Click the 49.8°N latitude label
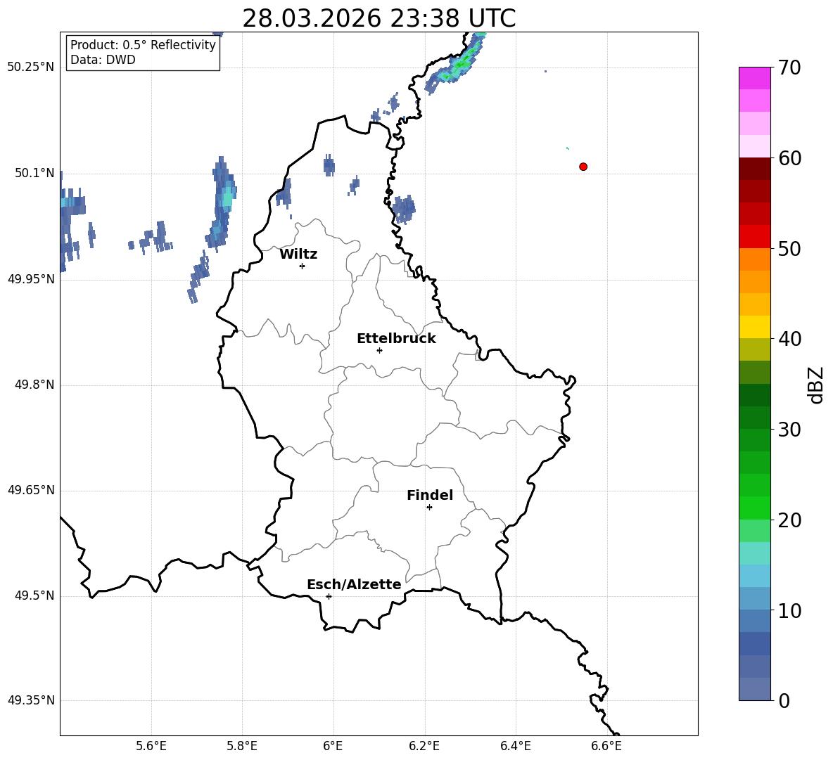Screen dimensions: 833x760 (x=34, y=385)
